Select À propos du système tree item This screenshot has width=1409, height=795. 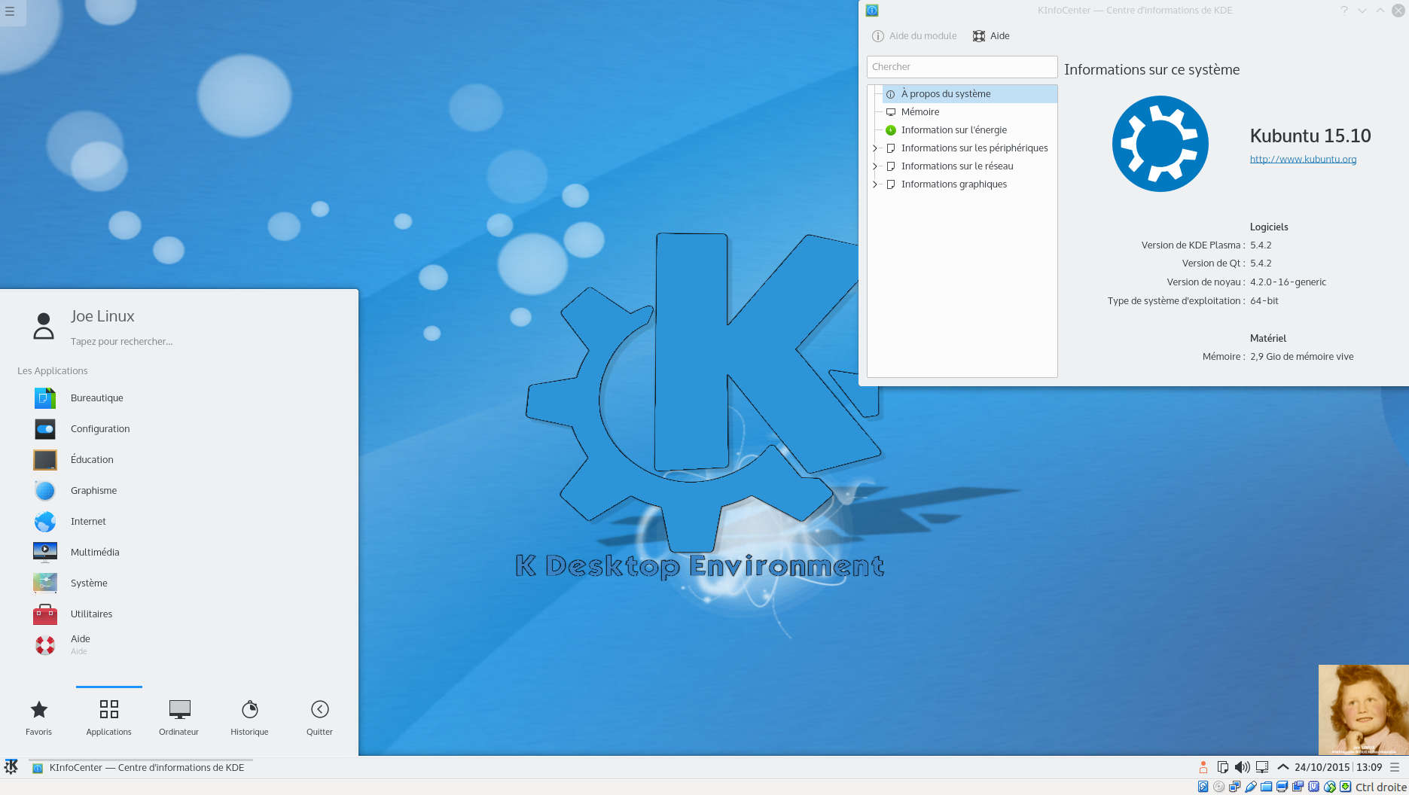tap(970, 94)
